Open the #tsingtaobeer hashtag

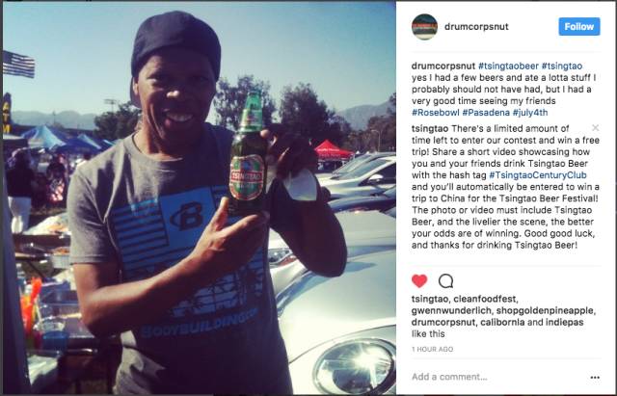tap(508, 66)
